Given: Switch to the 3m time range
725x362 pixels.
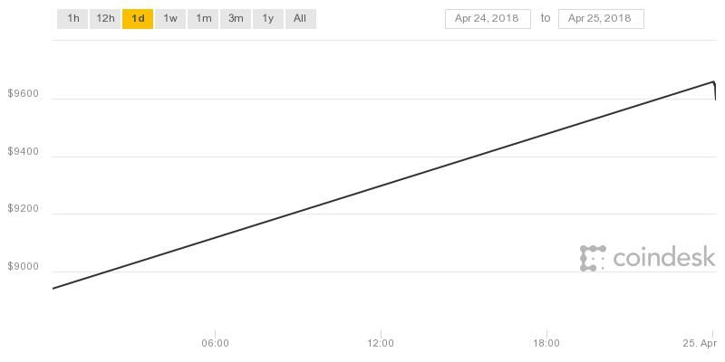Looking at the screenshot, I should click(x=236, y=18).
